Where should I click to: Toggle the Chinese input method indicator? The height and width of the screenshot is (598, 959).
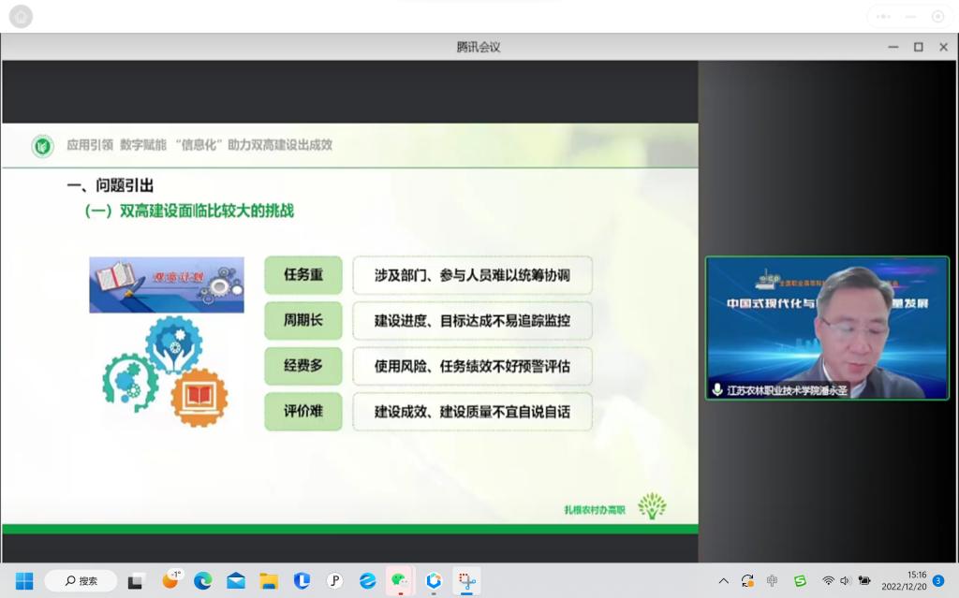click(x=772, y=581)
